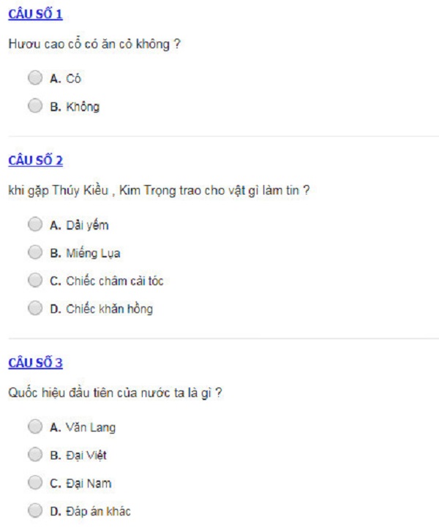Choose option D. Đáp án khác
This screenshot has height=528, width=439.
point(35,510)
